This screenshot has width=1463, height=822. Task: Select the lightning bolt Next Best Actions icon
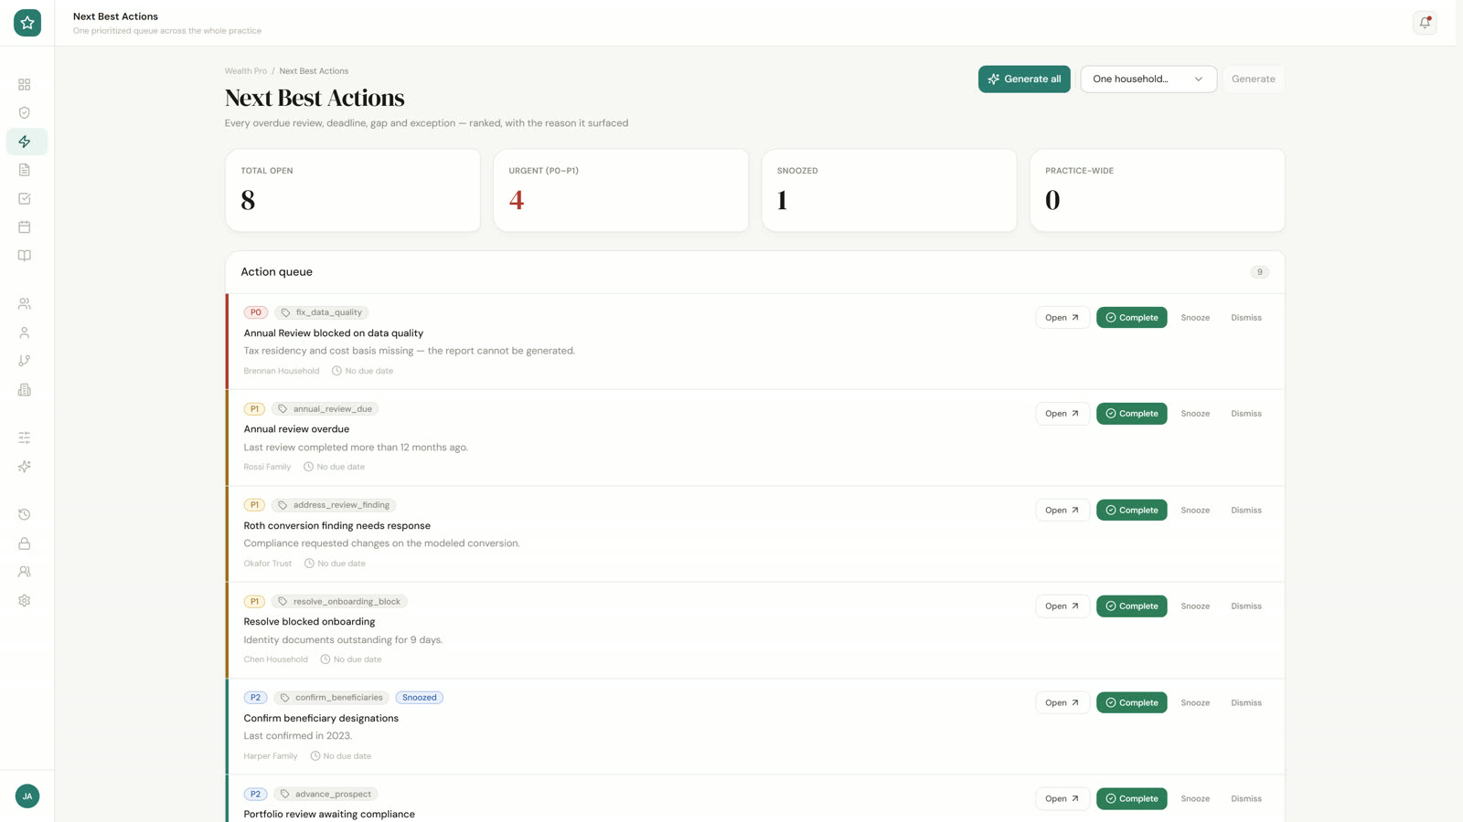click(x=25, y=142)
